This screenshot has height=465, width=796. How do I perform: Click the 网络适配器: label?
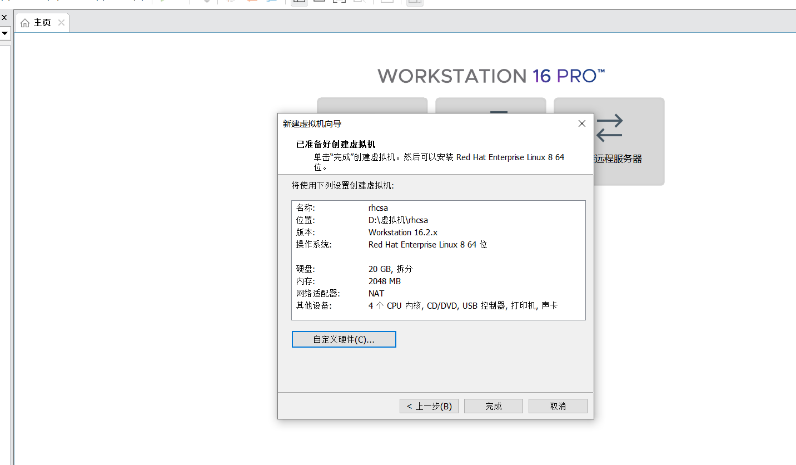point(317,294)
